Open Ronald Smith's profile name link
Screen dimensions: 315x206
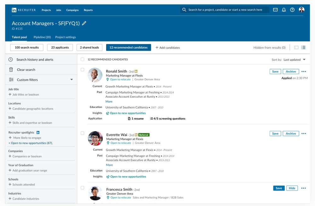pyautogui.click(x=116, y=71)
